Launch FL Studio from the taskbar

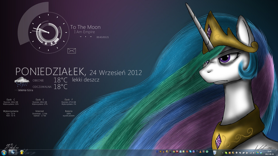tap(22, 152)
